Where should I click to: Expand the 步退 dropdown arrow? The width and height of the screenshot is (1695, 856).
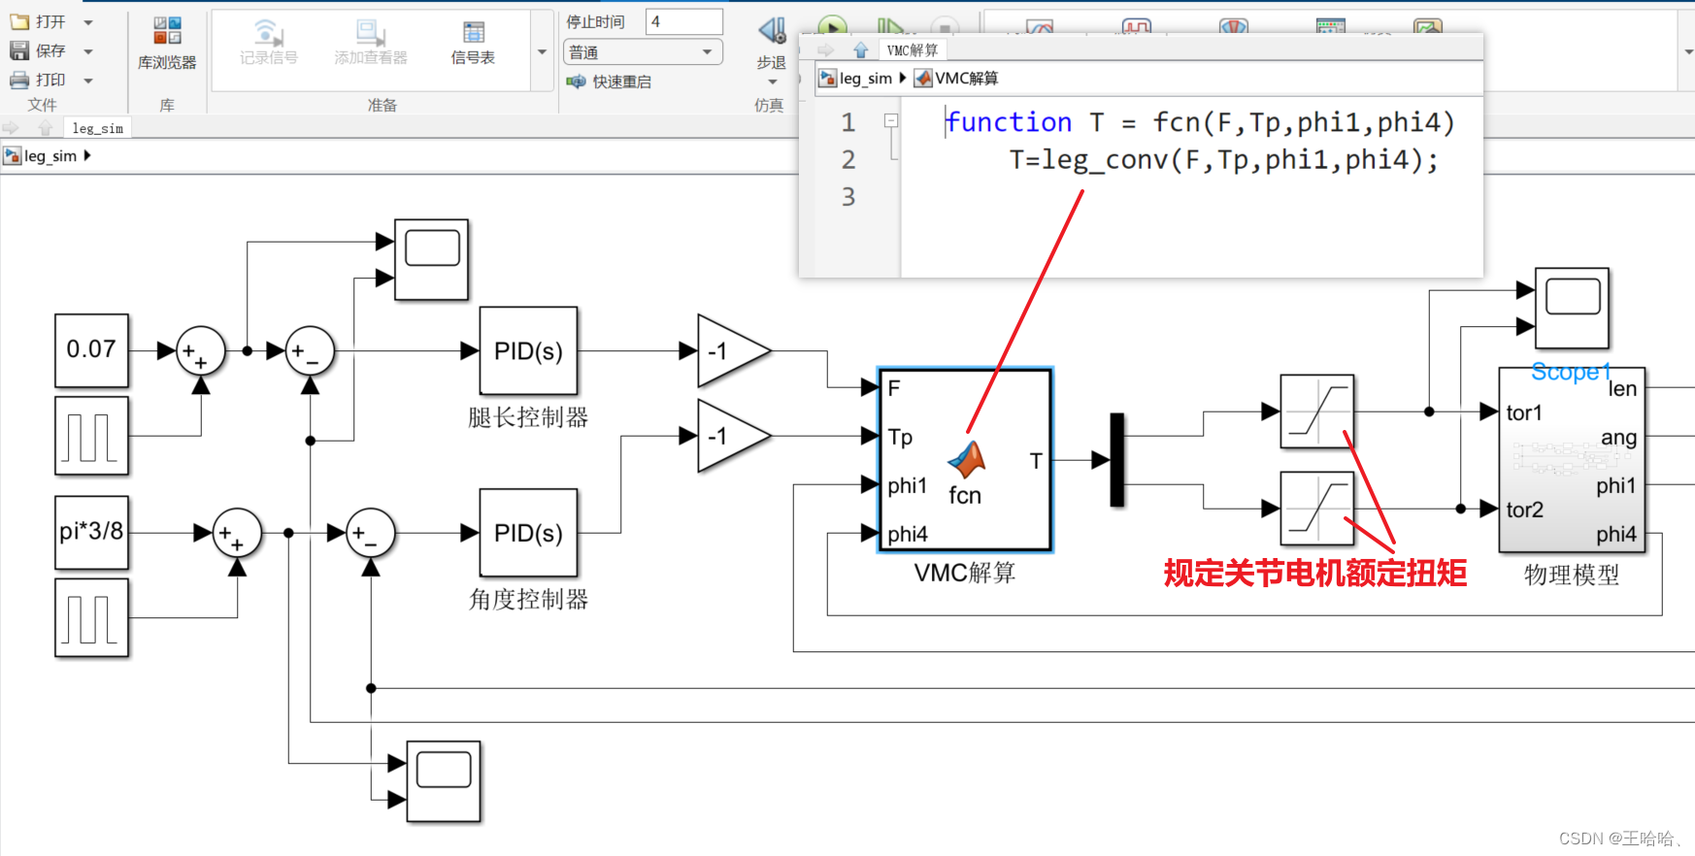(x=772, y=82)
